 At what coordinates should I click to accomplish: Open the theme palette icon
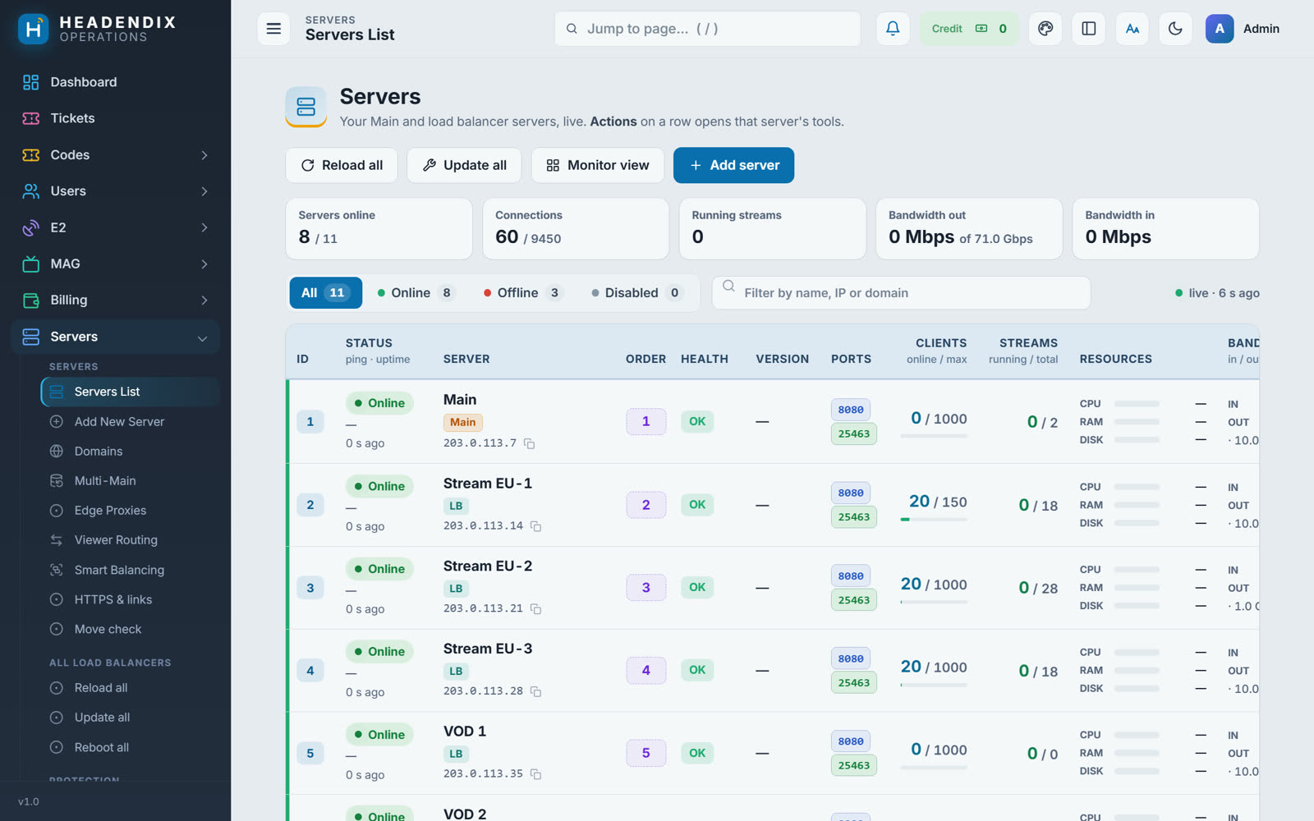[x=1045, y=29]
